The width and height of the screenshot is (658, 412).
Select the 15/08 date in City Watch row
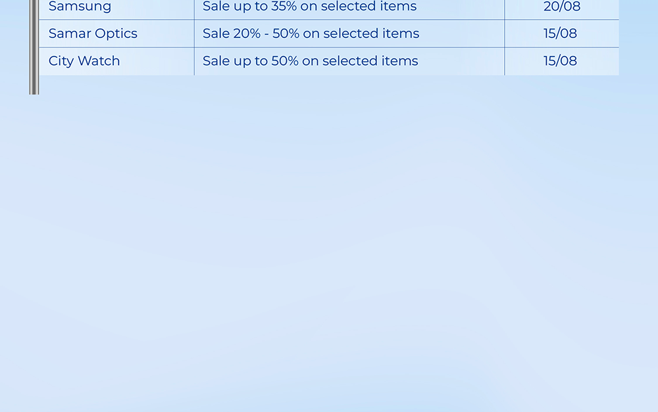pos(560,61)
